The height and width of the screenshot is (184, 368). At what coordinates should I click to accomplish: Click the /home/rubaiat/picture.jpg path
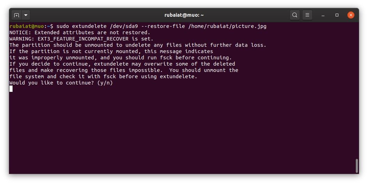(227, 26)
